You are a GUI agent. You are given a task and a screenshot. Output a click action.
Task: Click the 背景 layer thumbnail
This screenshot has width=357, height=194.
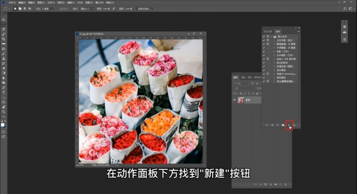coord(241,100)
